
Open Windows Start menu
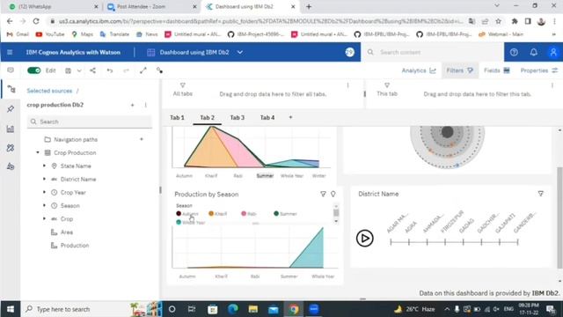click(10, 309)
